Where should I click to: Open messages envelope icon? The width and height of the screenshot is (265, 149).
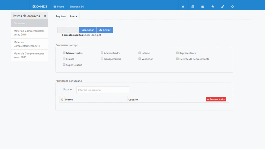(203, 6)
